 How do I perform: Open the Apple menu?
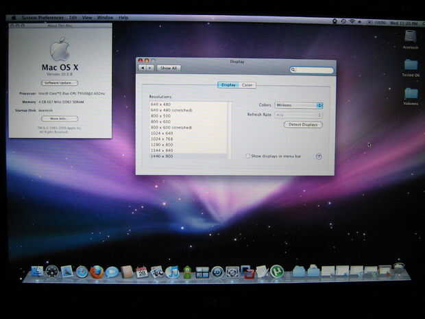(x=14, y=18)
